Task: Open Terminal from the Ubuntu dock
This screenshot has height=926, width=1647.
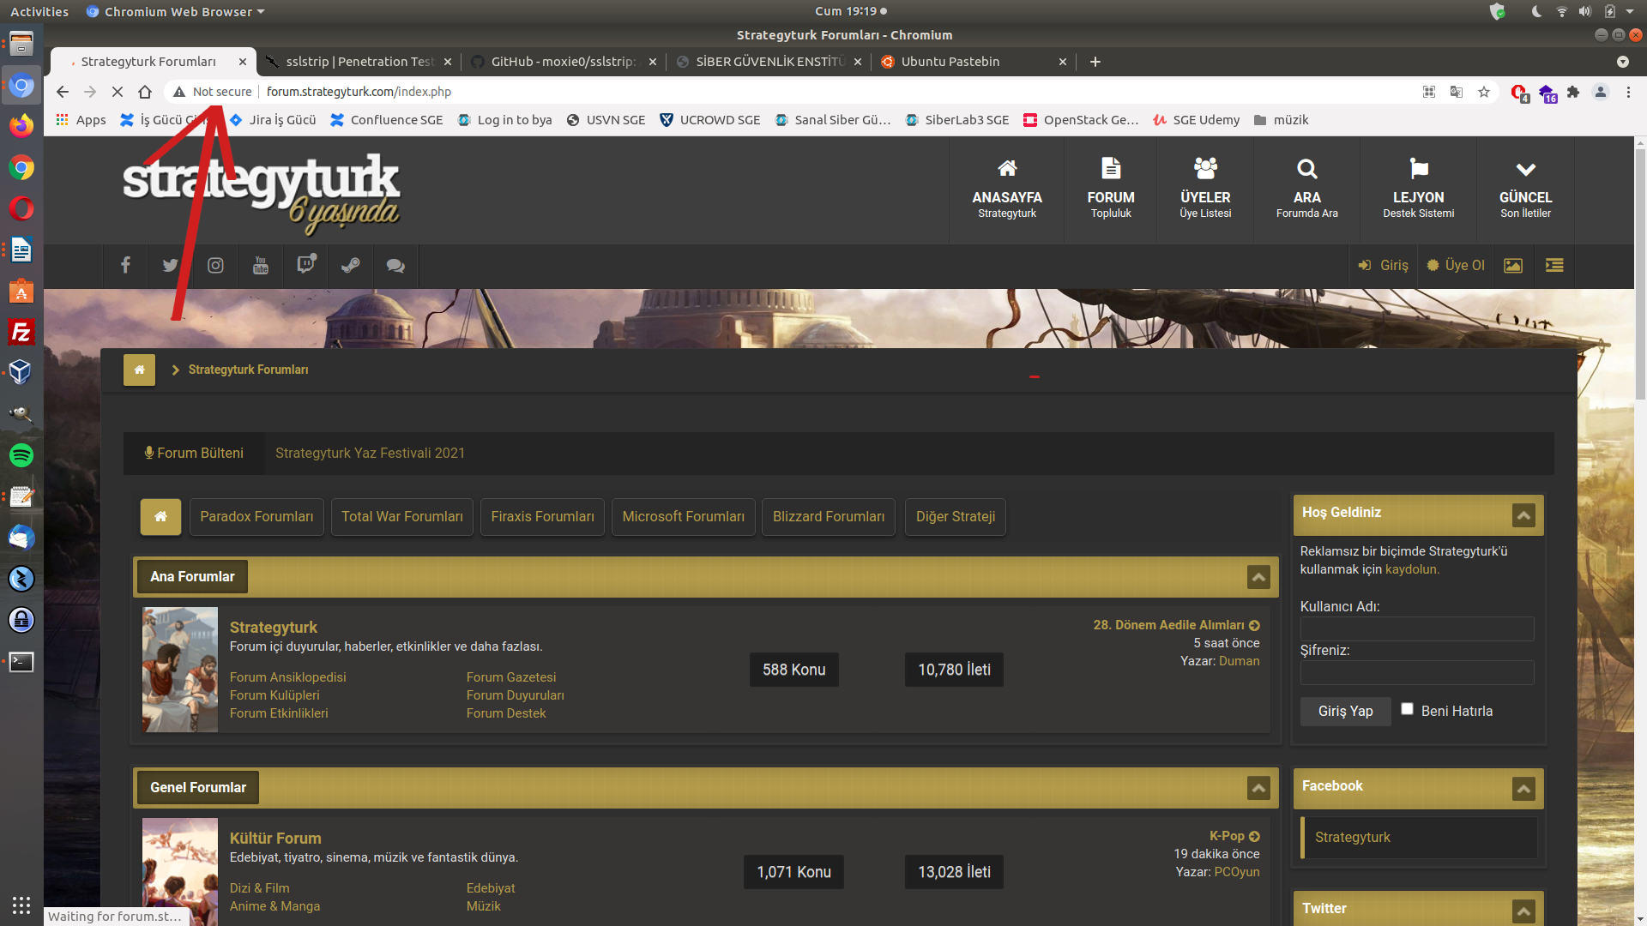Action: 21,662
